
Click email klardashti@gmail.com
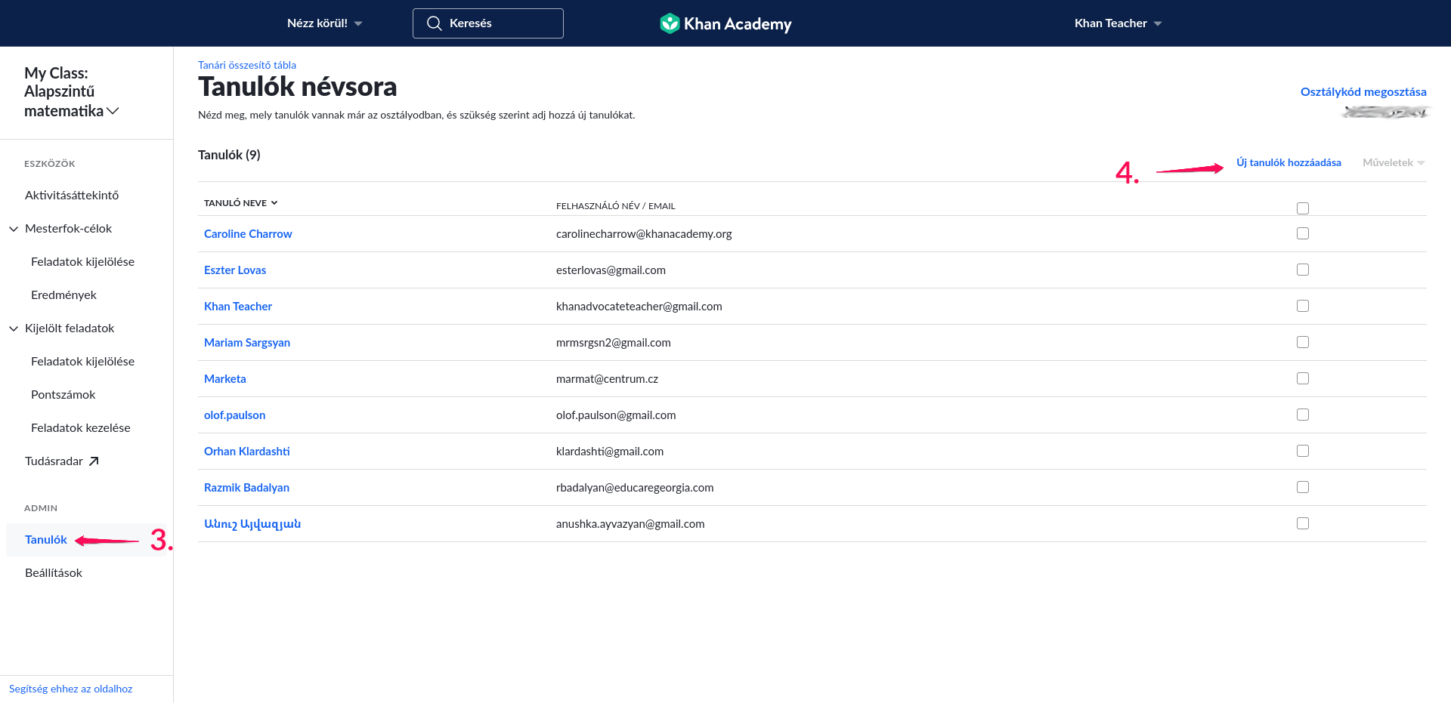[x=610, y=452]
